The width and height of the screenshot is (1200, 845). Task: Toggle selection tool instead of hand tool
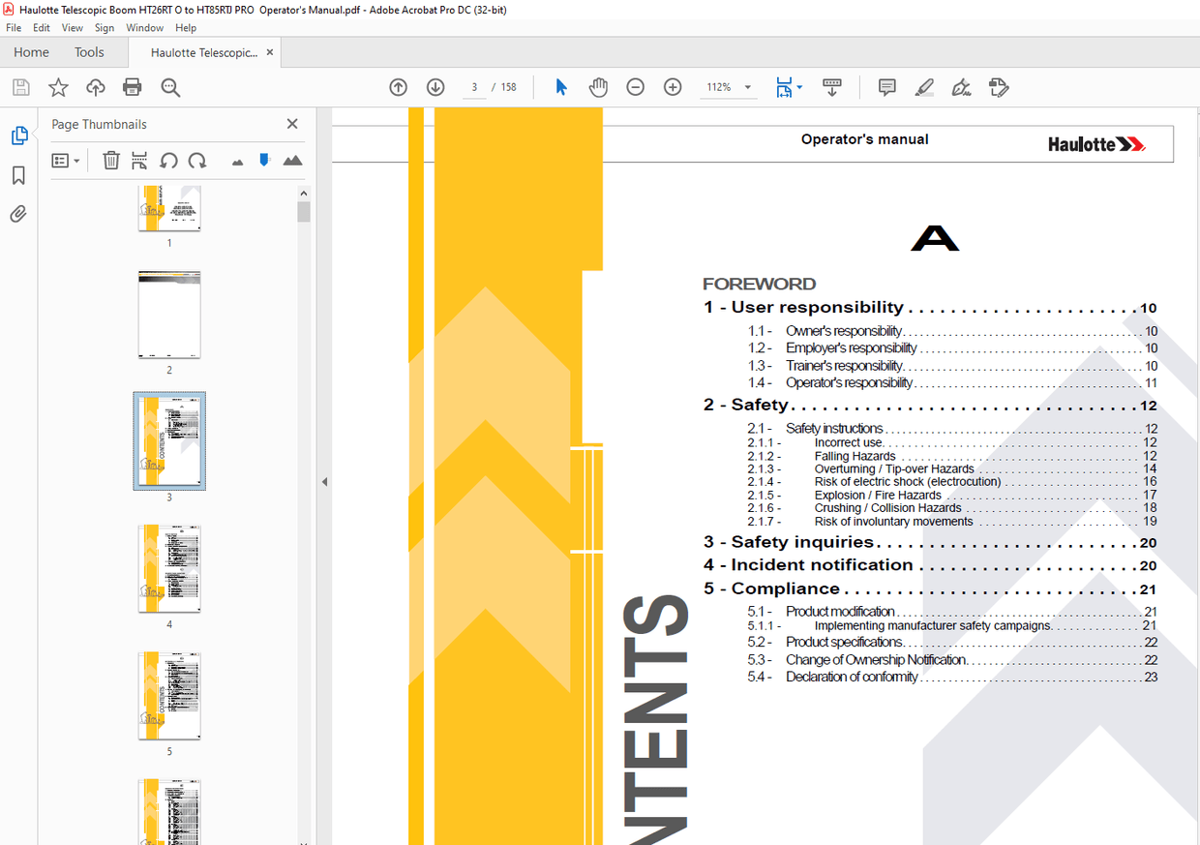tap(560, 87)
